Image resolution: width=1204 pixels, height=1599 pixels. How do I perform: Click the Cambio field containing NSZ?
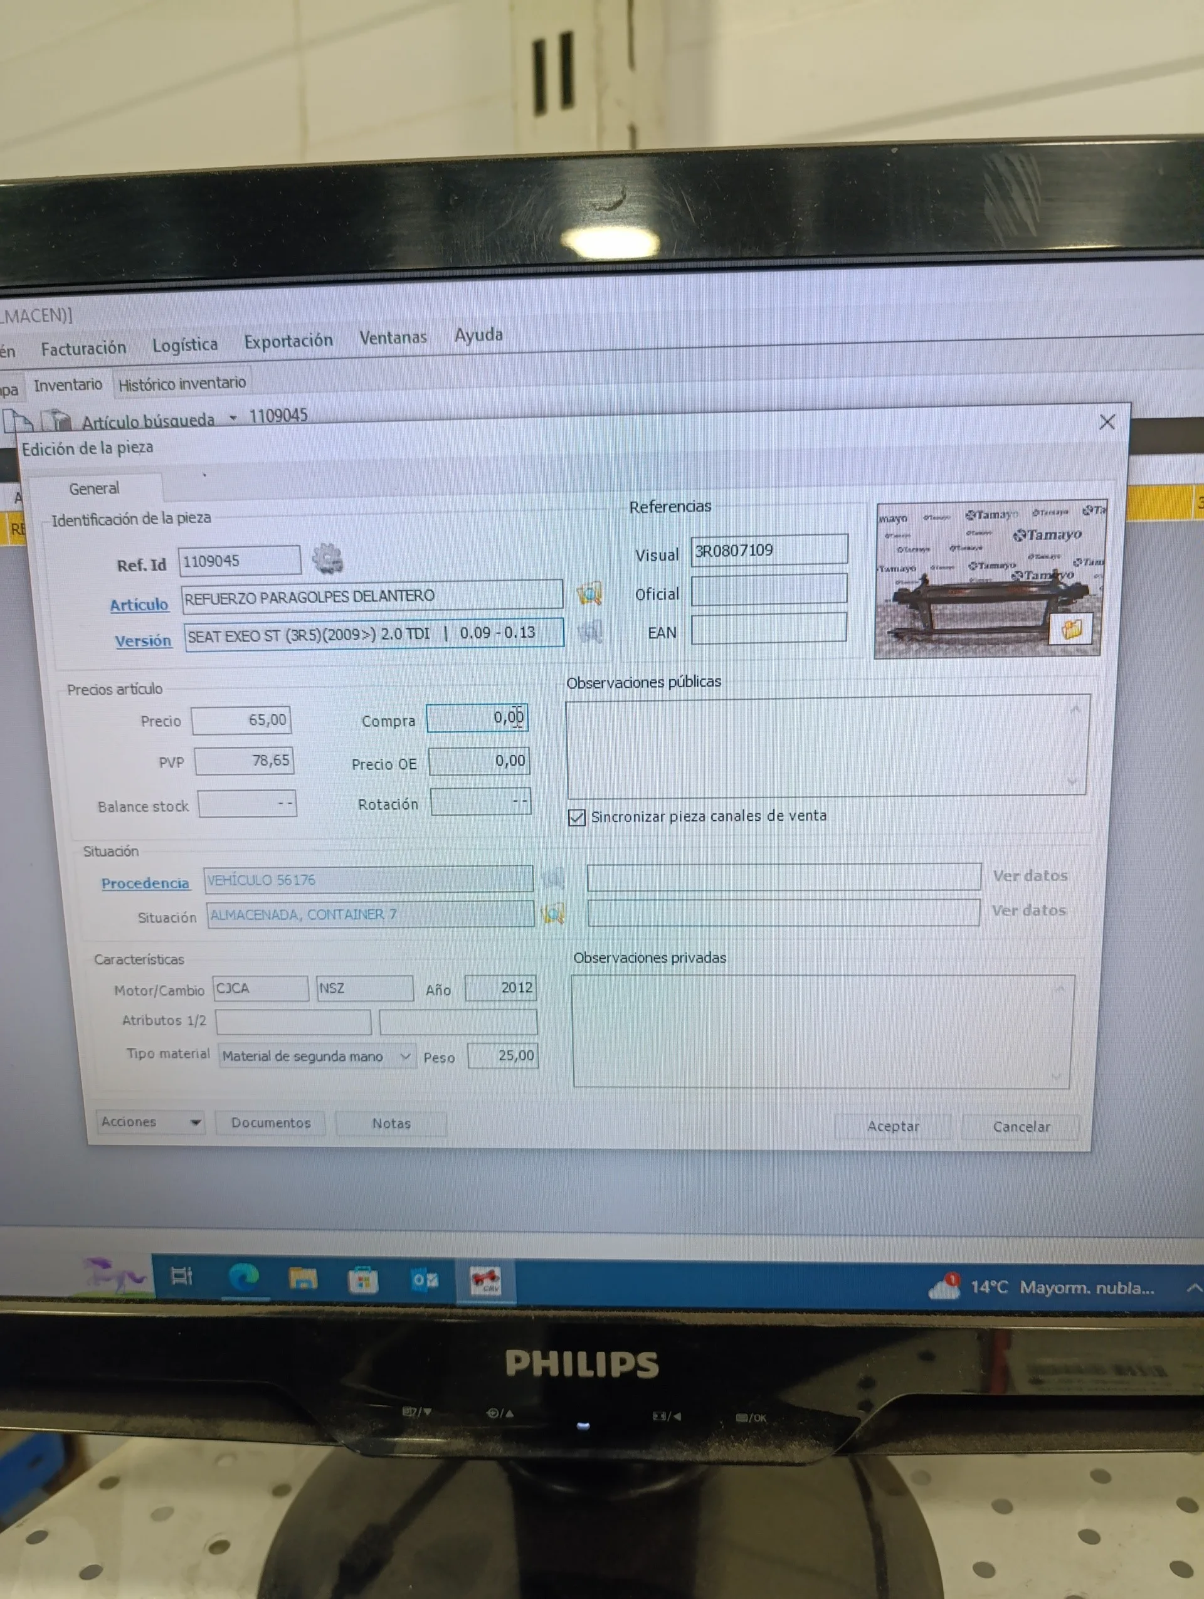365,988
